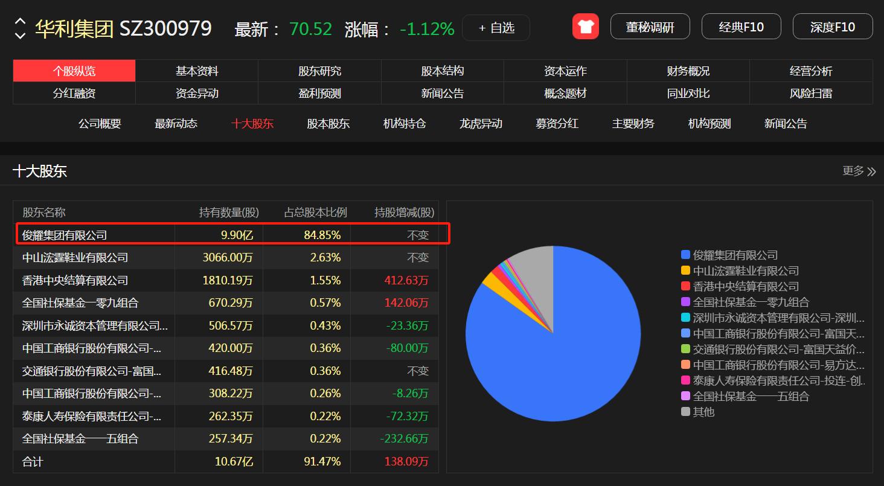The width and height of the screenshot is (884, 486).
Task: Toggle yellow 中山浤霆鞋业 legend swatch
Action: [685, 270]
